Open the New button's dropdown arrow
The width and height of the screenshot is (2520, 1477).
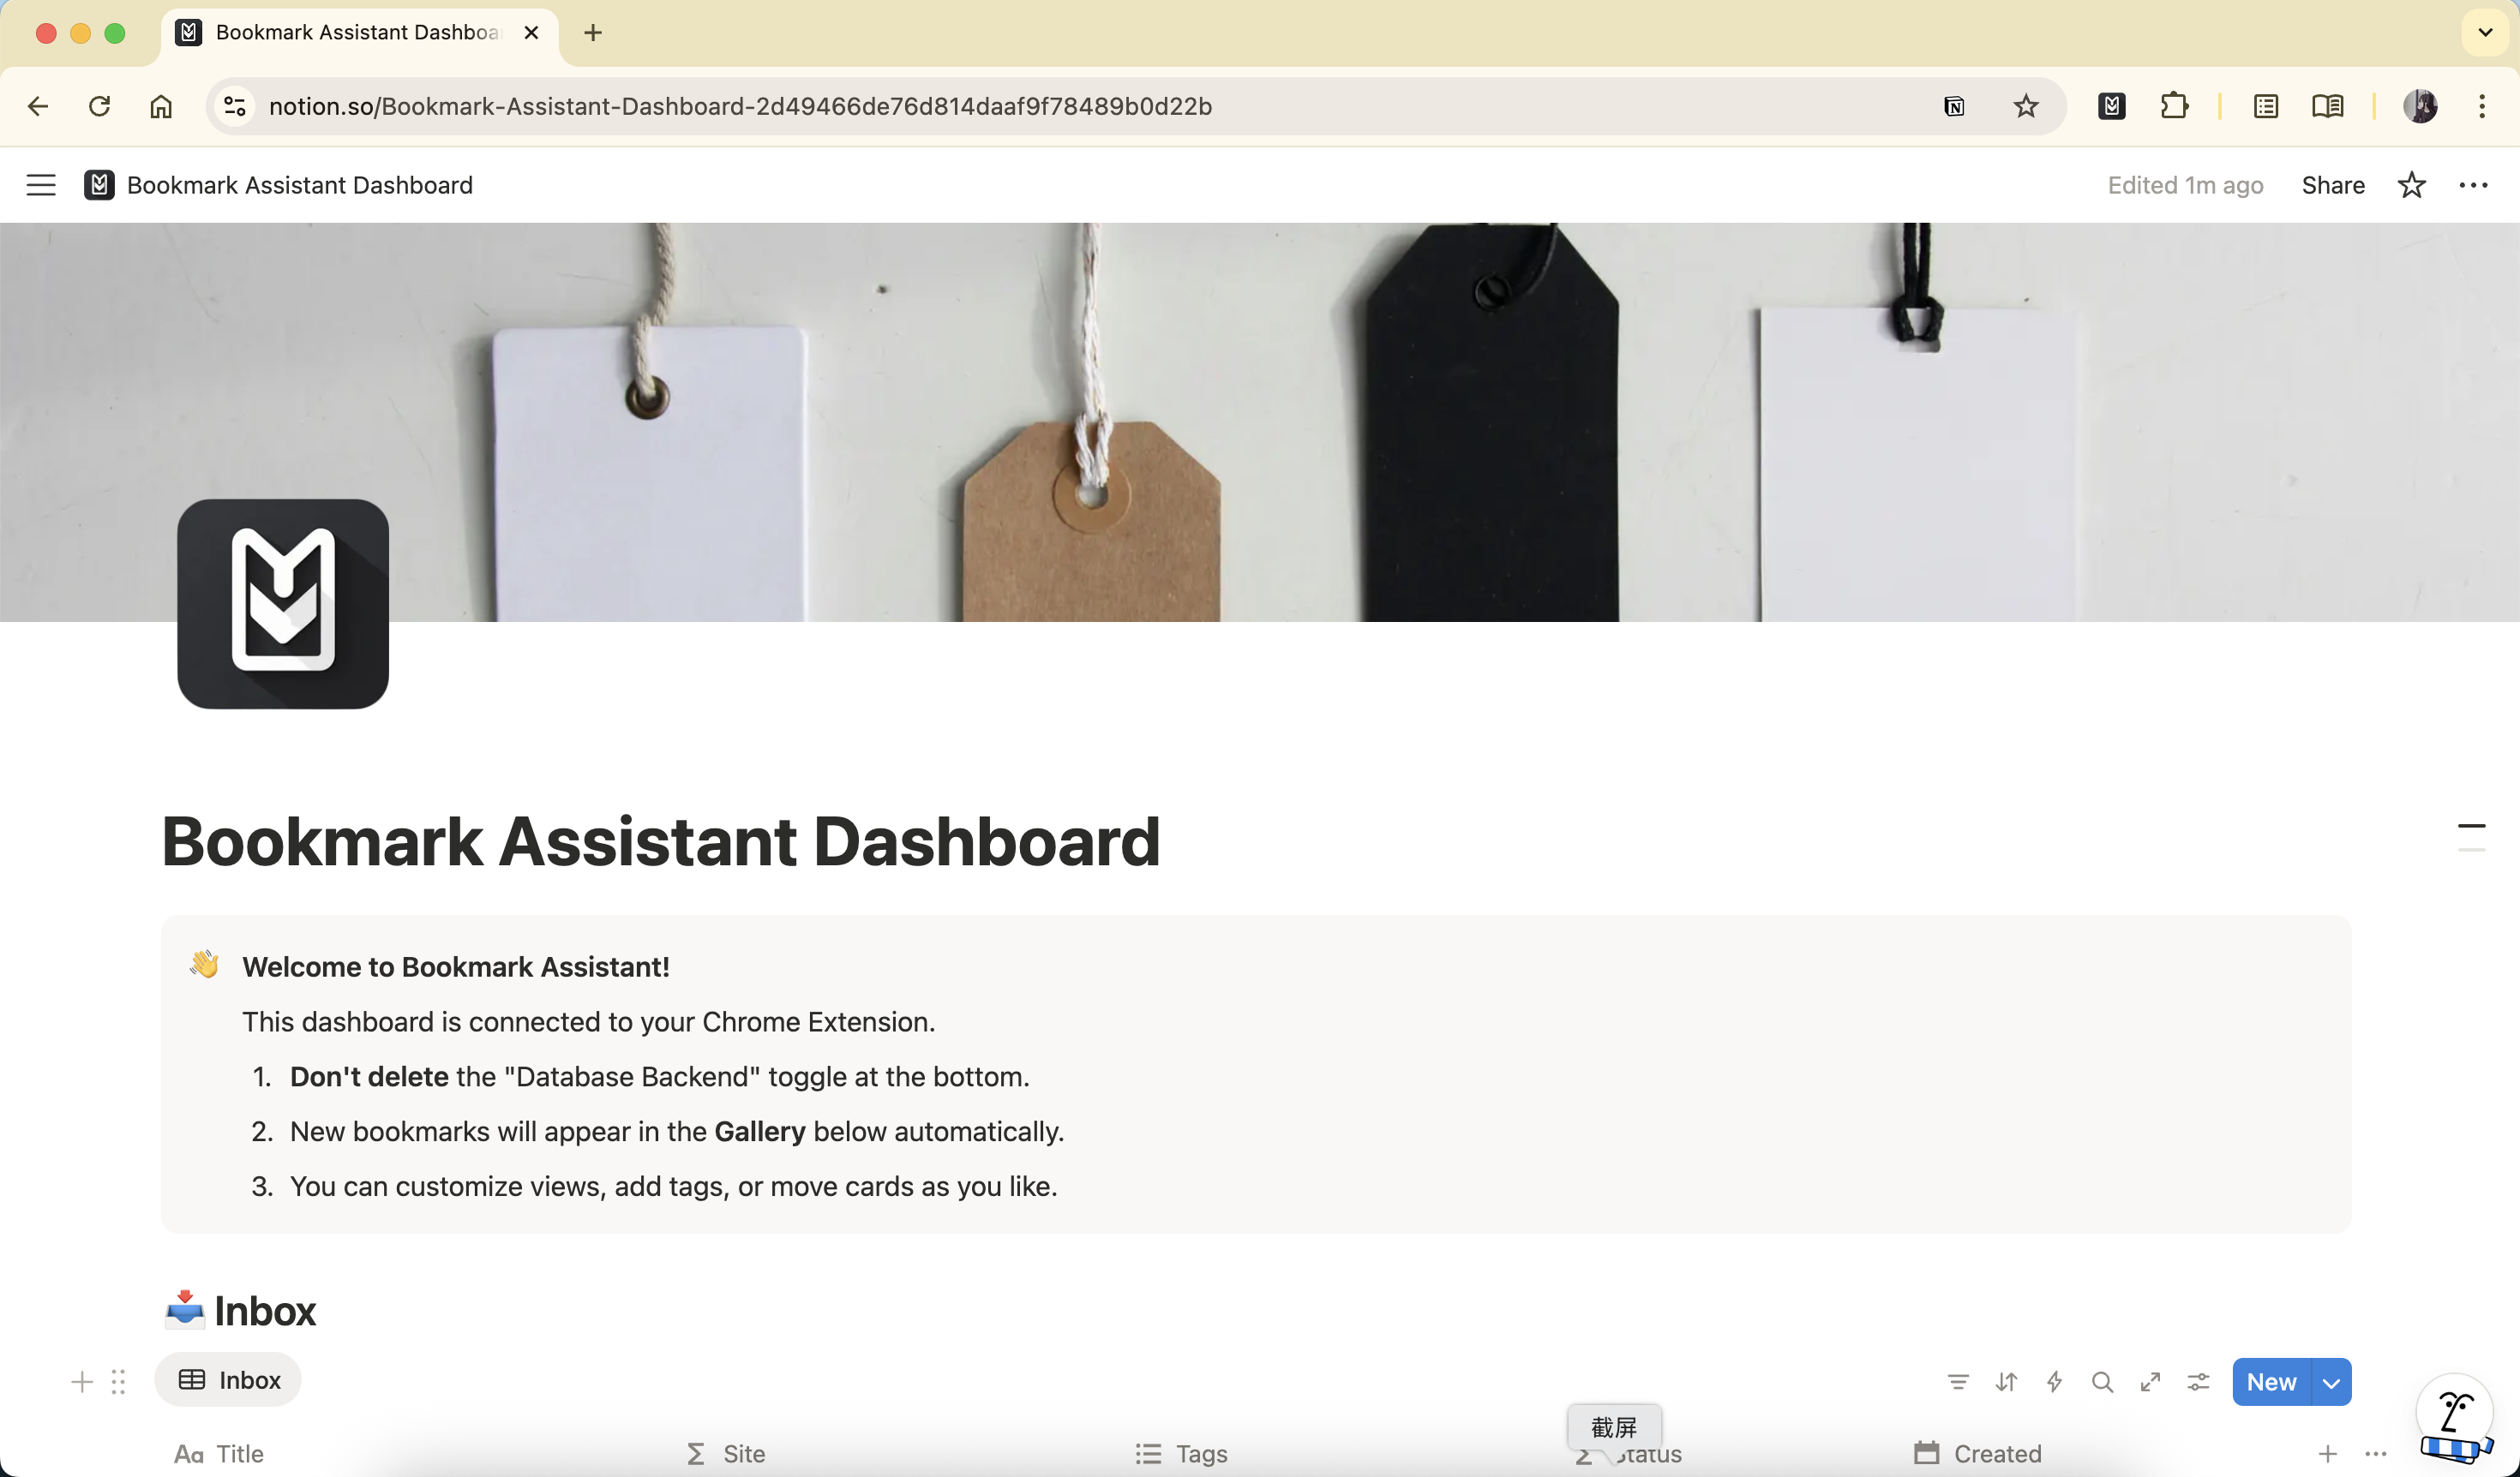point(2332,1381)
